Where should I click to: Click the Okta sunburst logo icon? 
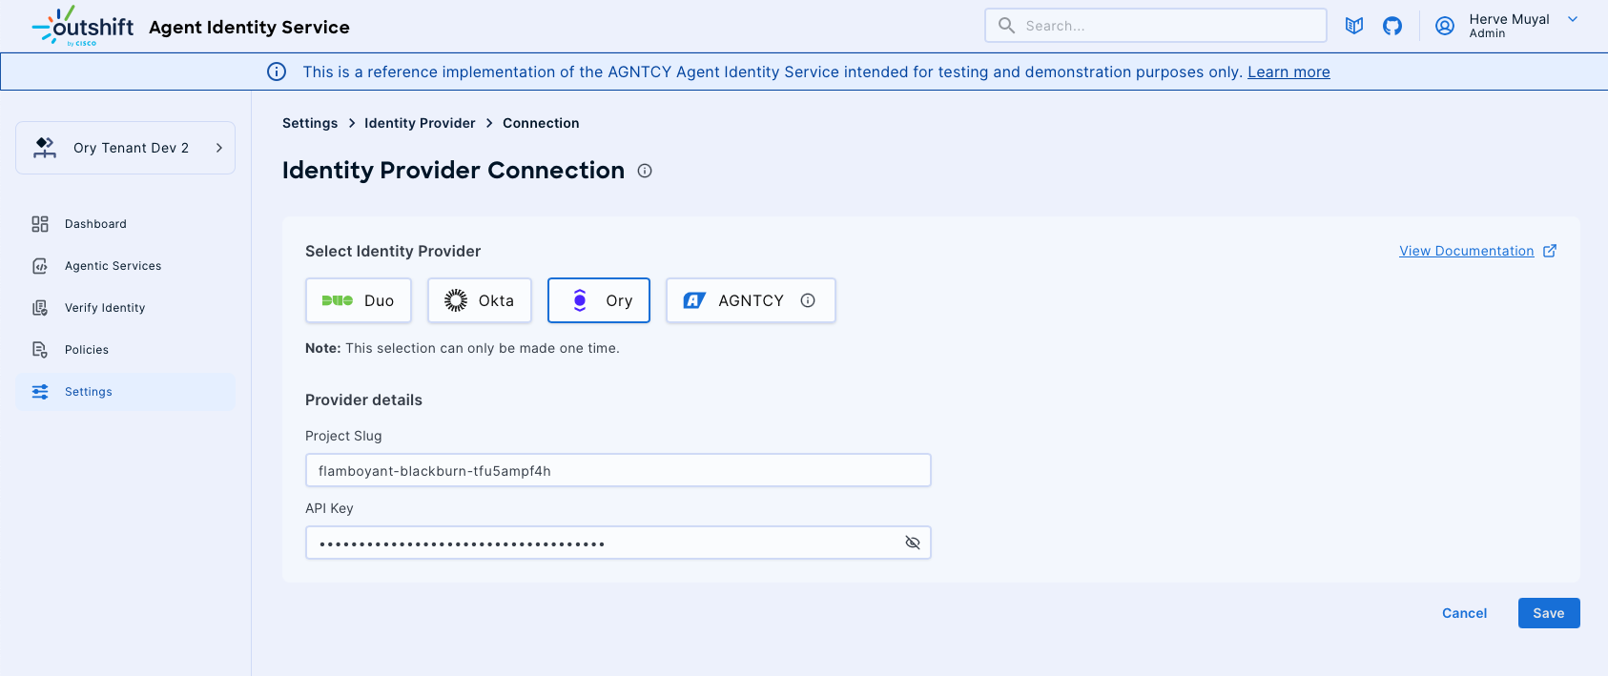(x=456, y=300)
